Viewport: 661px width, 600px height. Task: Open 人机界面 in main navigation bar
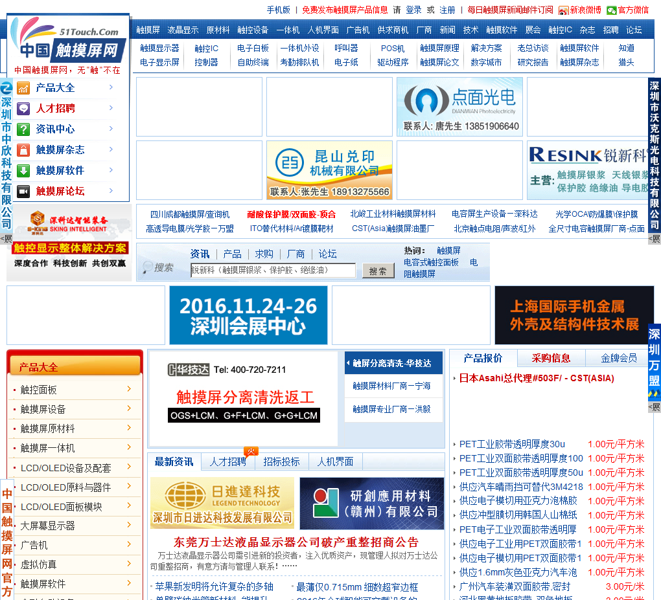tap(323, 30)
